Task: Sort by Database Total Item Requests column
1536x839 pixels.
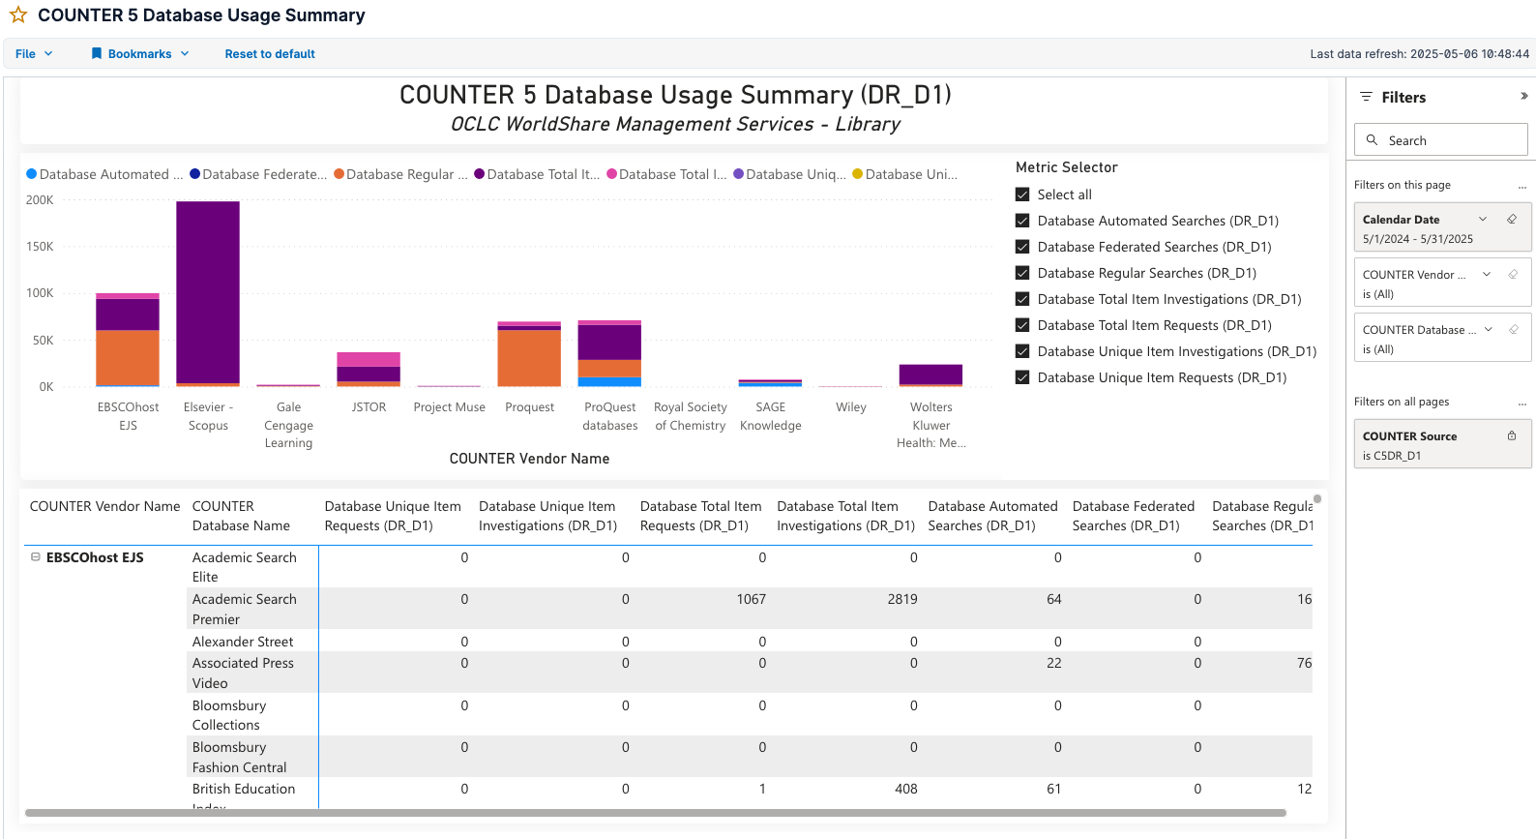Action: (x=700, y=516)
